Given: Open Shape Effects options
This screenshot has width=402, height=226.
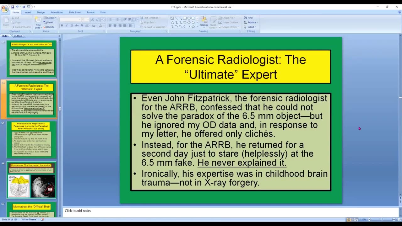Looking at the screenshot, I should [x=228, y=27].
